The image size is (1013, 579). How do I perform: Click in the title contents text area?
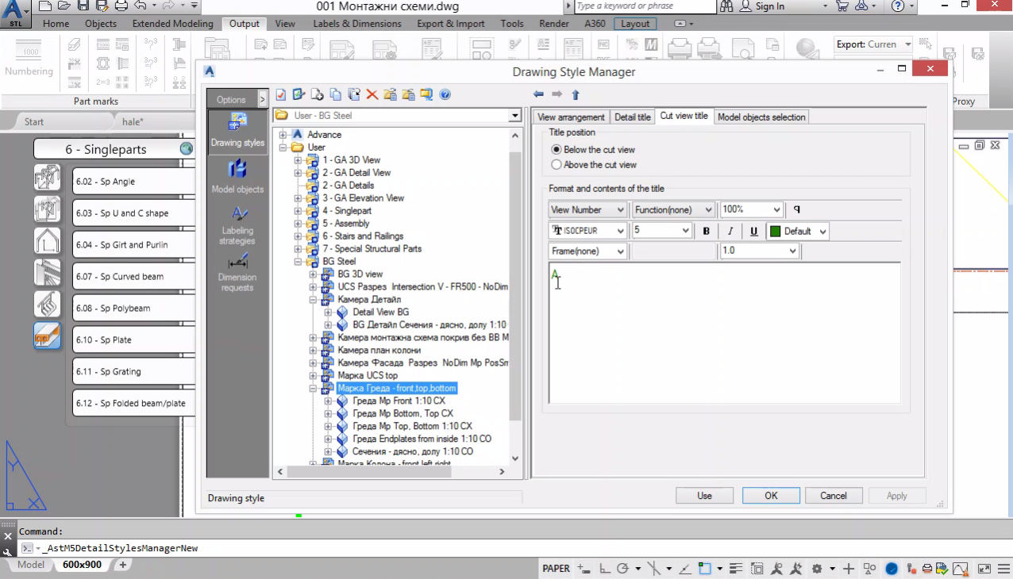click(725, 333)
